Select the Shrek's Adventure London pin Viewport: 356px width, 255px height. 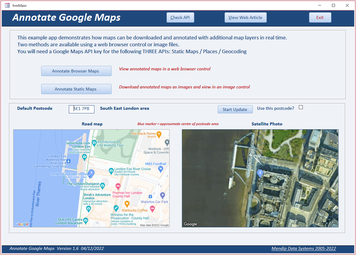(88, 209)
